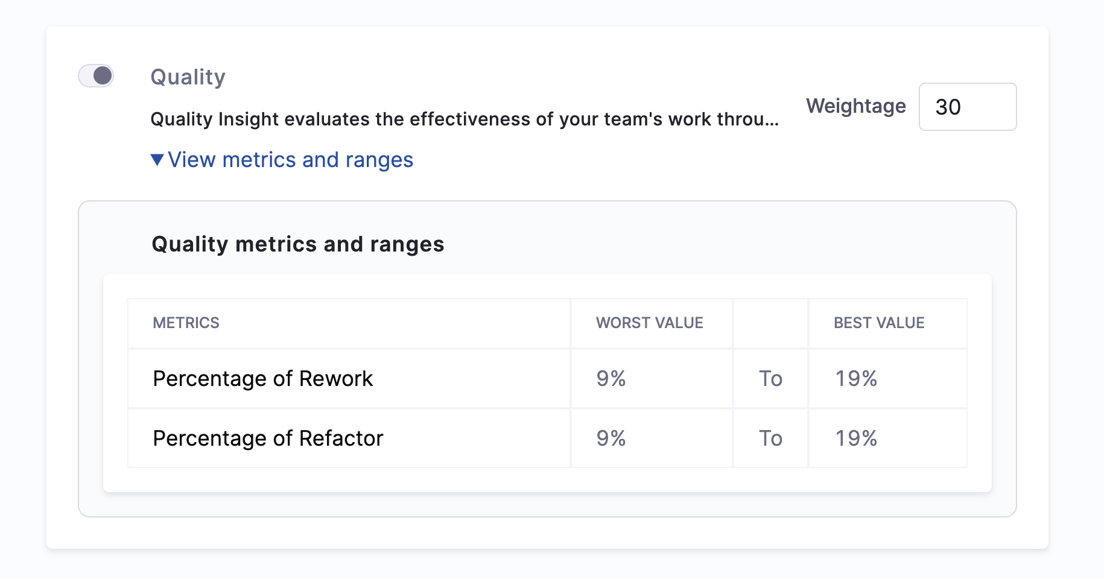Screen dimensions: 1104x579
Task: Click the Quality metrics and ranges heading
Action: pyautogui.click(x=297, y=244)
